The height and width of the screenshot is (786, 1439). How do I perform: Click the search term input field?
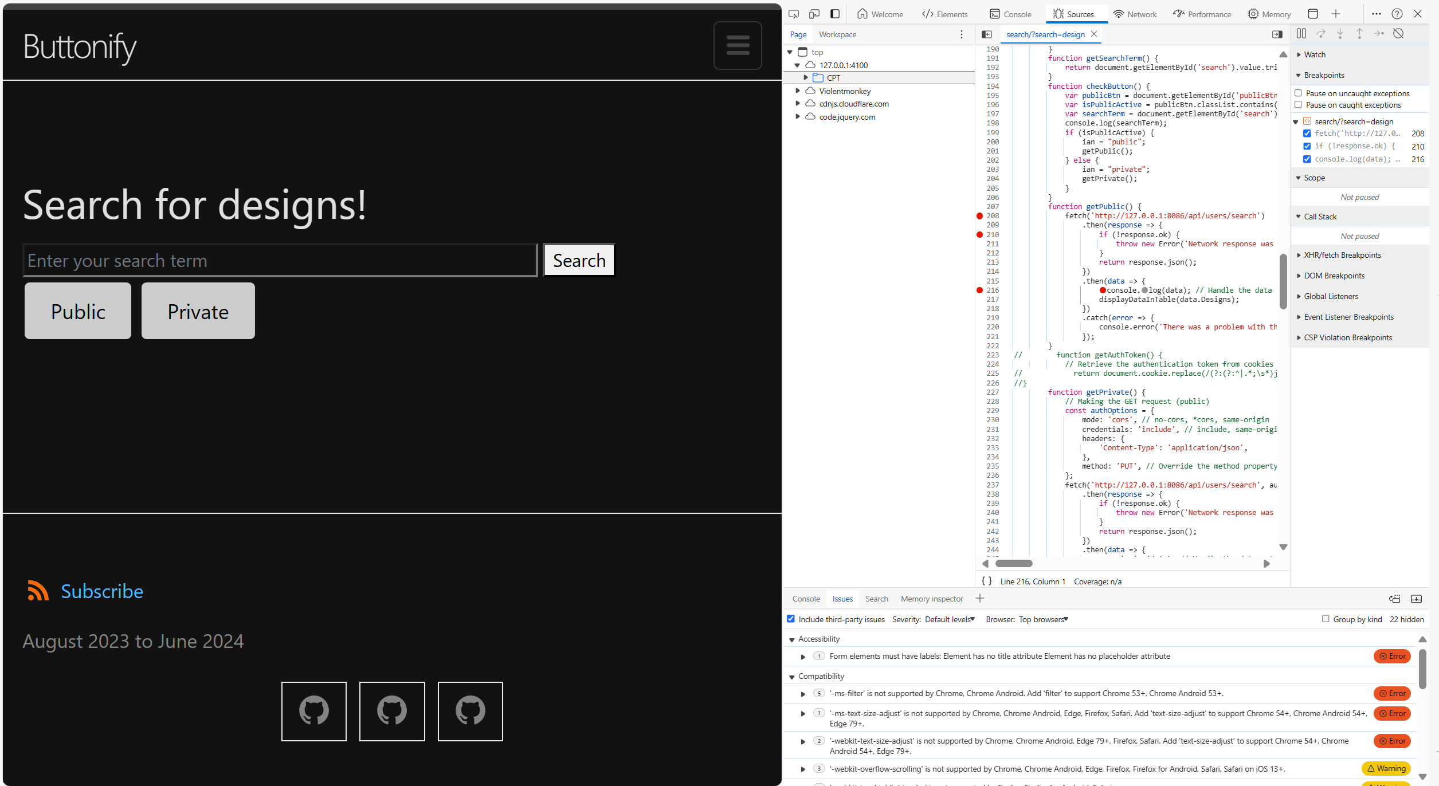(x=280, y=260)
